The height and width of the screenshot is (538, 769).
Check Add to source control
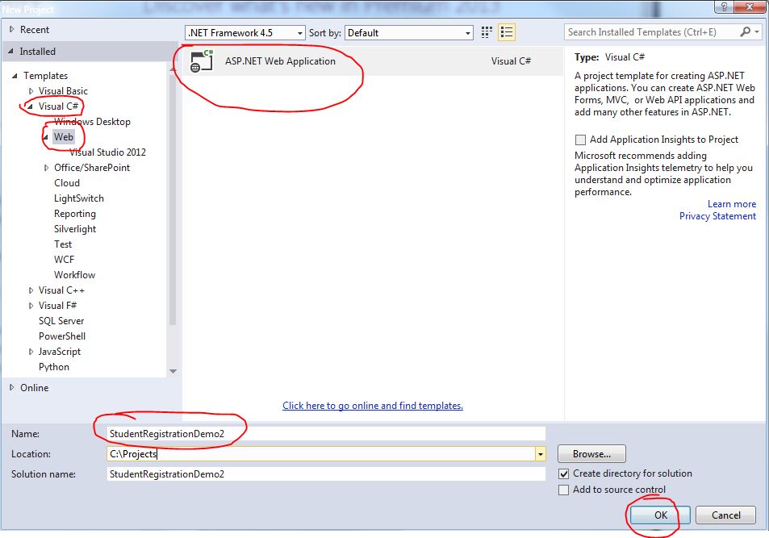[x=564, y=490]
